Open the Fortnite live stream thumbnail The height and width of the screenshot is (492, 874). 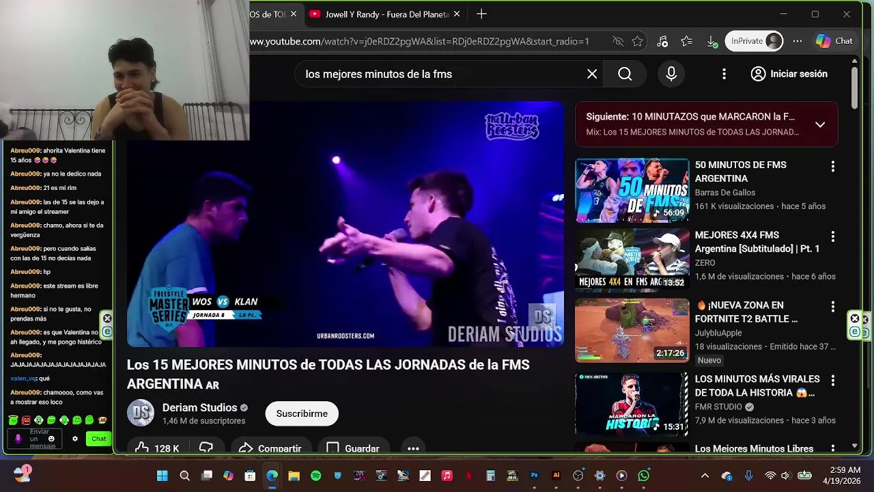point(632,330)
